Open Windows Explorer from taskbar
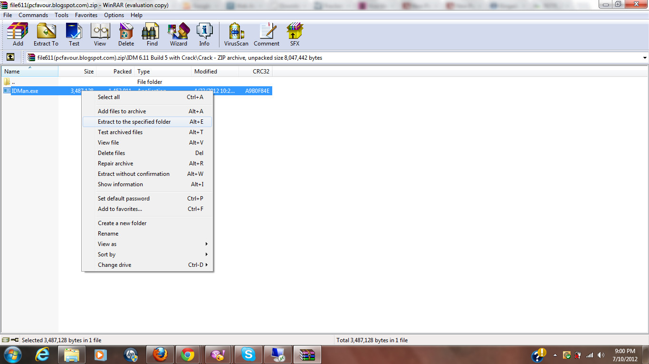Image resolution: width=649 pixels, height=364 pixels. pyautogui.click(x=72, y=355)
